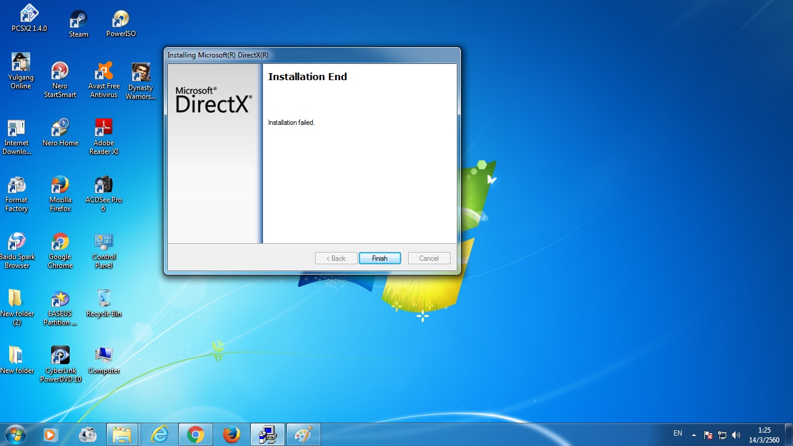Viewport: 793px width, 446px height.
Task: Click the Chrome icon on the taskbar
Action: tap(195, 434)
